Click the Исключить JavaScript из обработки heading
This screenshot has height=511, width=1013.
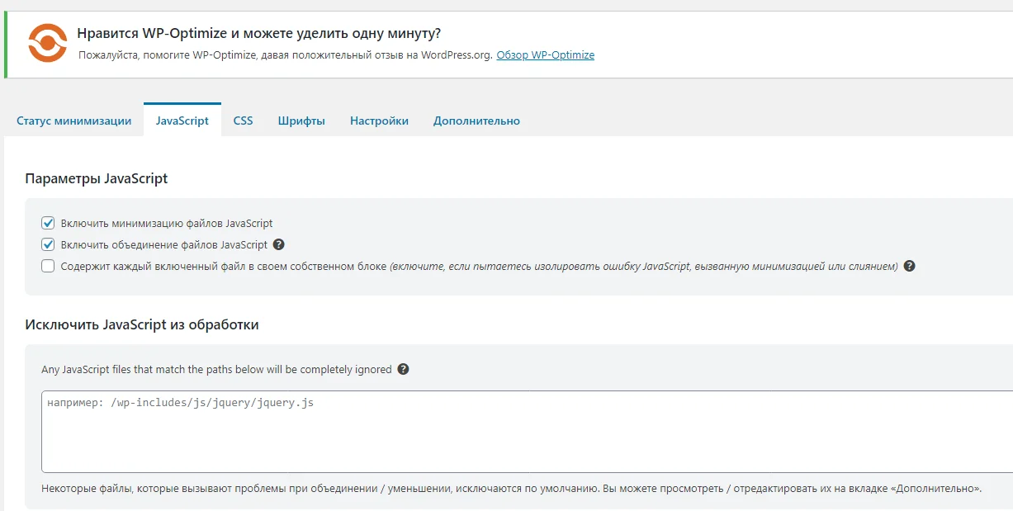click(x=142, y=324)
